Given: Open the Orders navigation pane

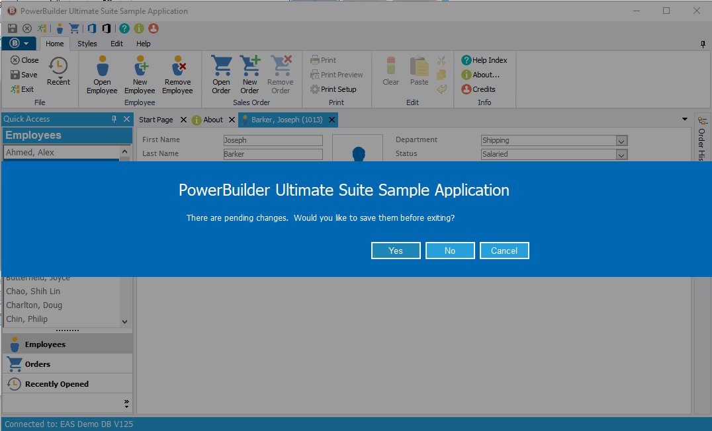Looking at the screenshot, I should (67, 364).
